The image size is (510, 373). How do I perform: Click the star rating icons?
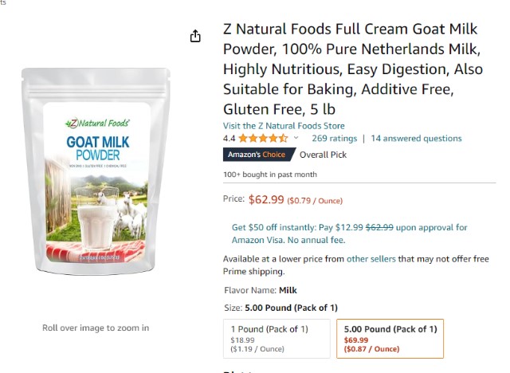coord(264,138)
